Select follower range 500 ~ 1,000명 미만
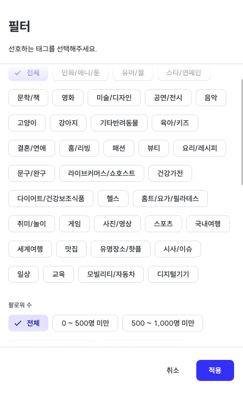This screenshot has width=243, height=393. click(163, 323)
